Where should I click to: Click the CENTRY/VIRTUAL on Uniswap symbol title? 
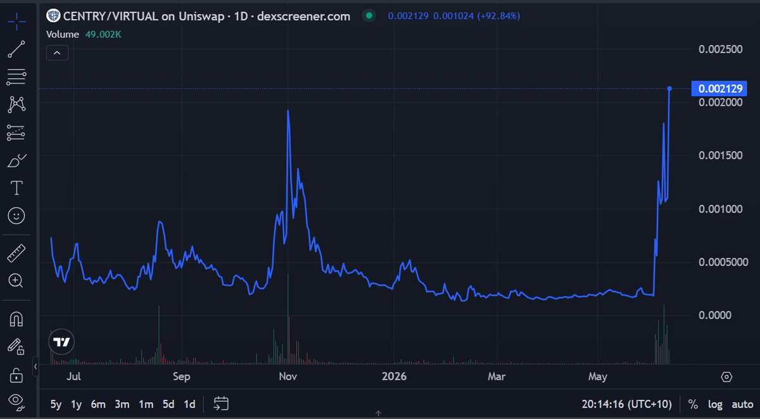[x=206, y=16]
